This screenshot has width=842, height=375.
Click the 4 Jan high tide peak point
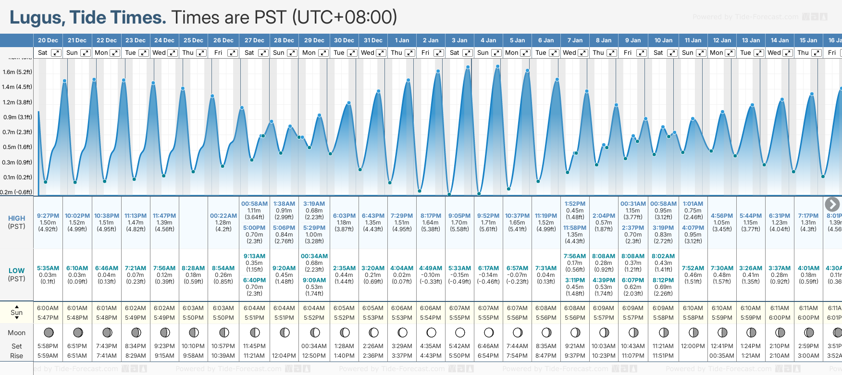pyautogui.click(x=497, y=66)
